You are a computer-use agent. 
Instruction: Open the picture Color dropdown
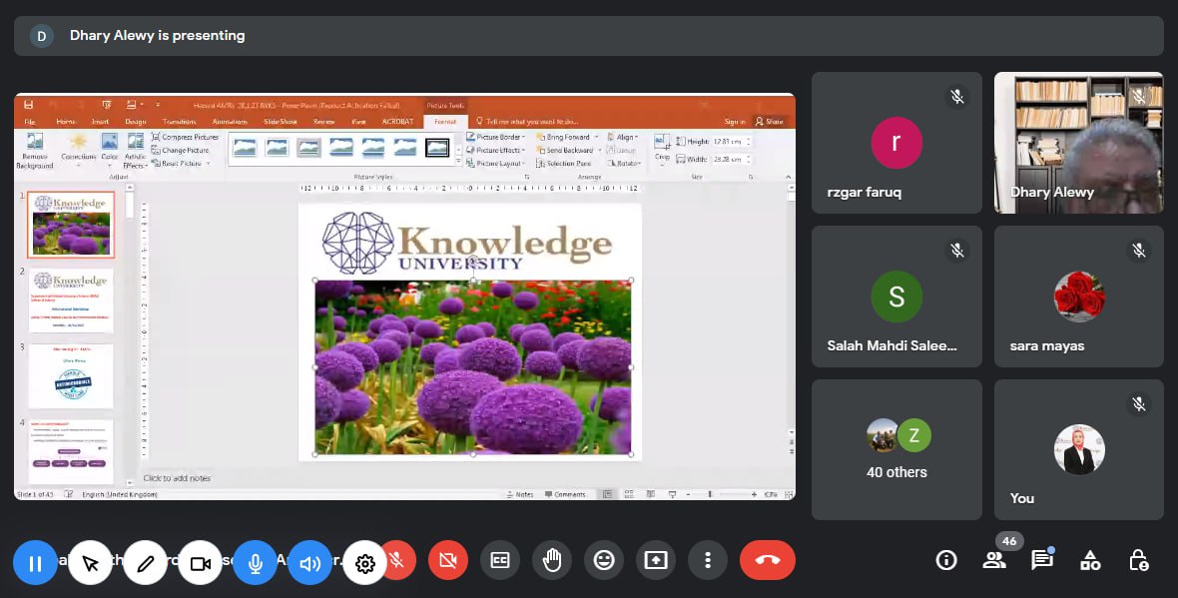[x=110, y=151]
